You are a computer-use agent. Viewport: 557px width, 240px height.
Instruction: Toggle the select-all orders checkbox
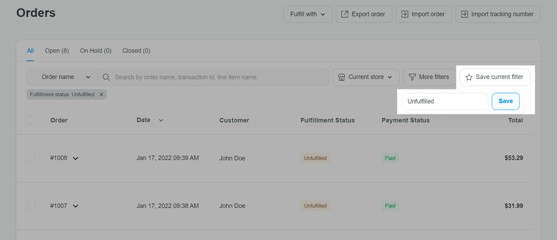[31, 120]
